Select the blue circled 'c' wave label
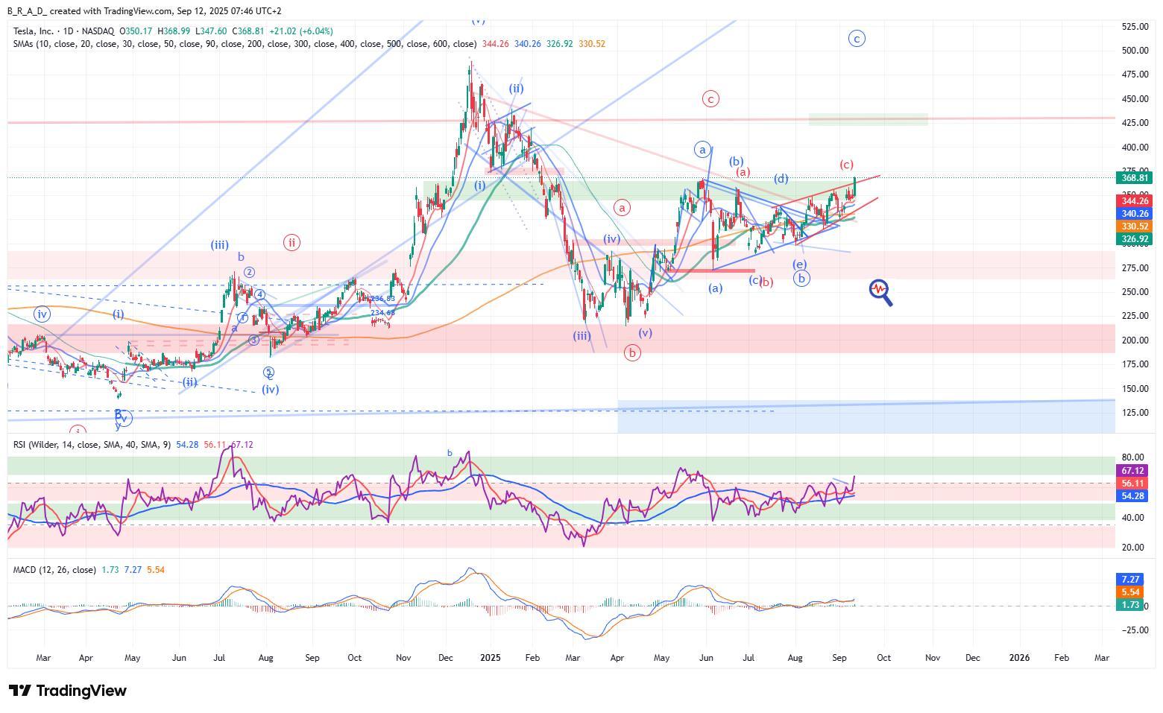Image resolution: width=1163 pixels, height=713 pixels. (857, 38)
